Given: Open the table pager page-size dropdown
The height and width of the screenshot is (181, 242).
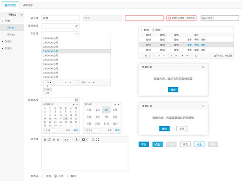Looking at the screenshot, I should click(x=147, y=56).
